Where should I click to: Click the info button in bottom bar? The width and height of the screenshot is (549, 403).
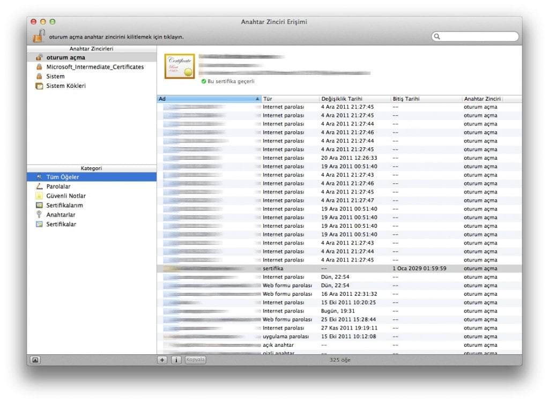[x=176, y=360]
